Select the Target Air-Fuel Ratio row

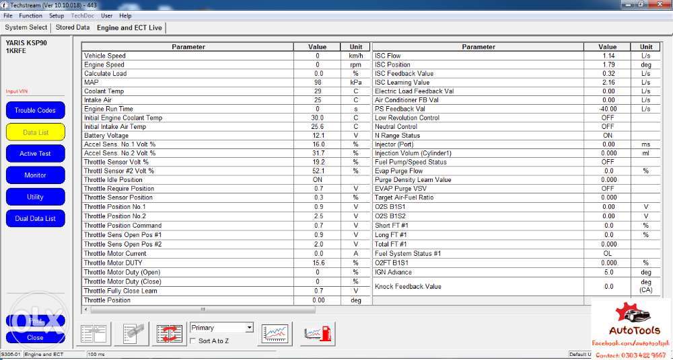pyautogui.click(x=517, y=197)
